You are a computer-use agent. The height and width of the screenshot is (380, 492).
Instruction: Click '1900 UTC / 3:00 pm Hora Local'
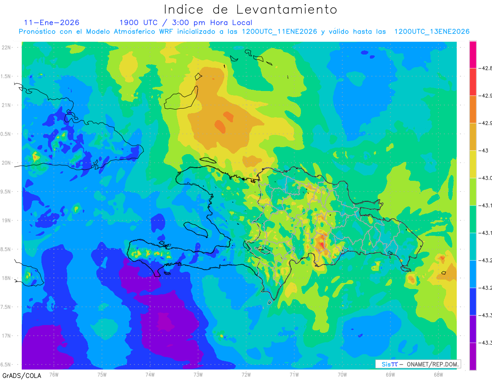pyautogui.click(x=186, y=23)
